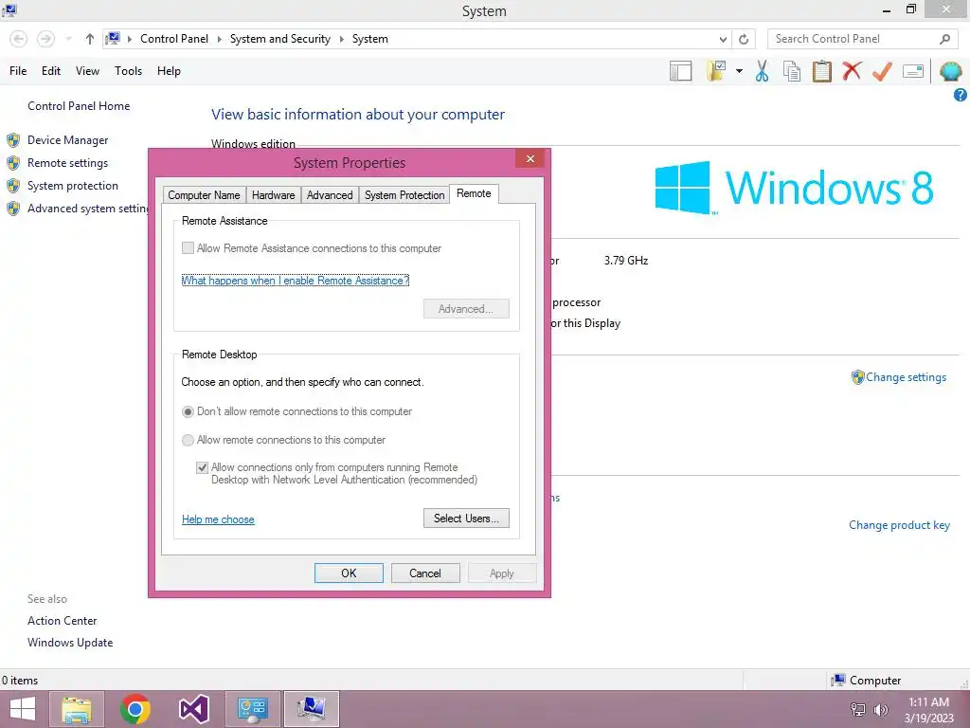The height and width of the screenshot is (728, 970).
Task: Click the search magnifier icon
Action: (944, 39)
